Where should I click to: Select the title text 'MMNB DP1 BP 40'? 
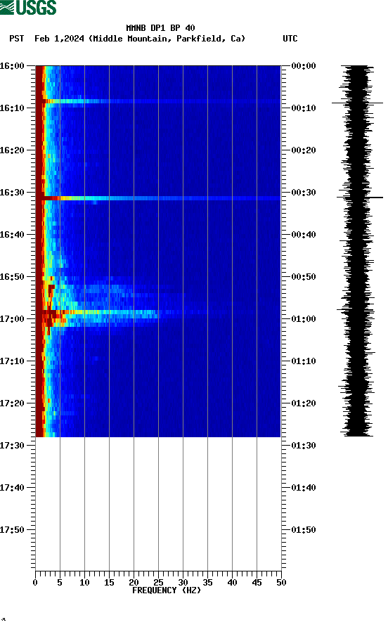point(160,28)
